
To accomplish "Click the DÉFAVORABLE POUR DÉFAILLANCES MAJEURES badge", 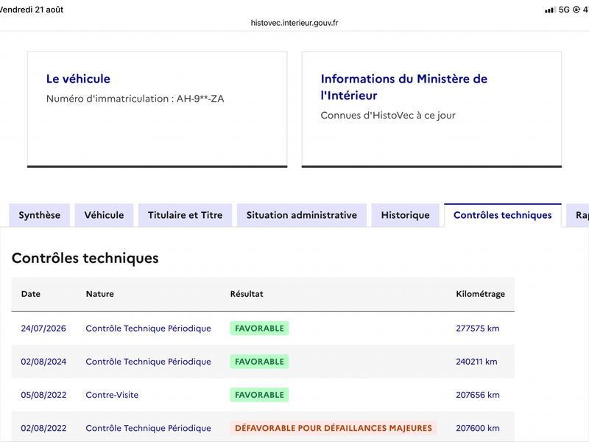I will pyautogui.click(x=334, y=428).
